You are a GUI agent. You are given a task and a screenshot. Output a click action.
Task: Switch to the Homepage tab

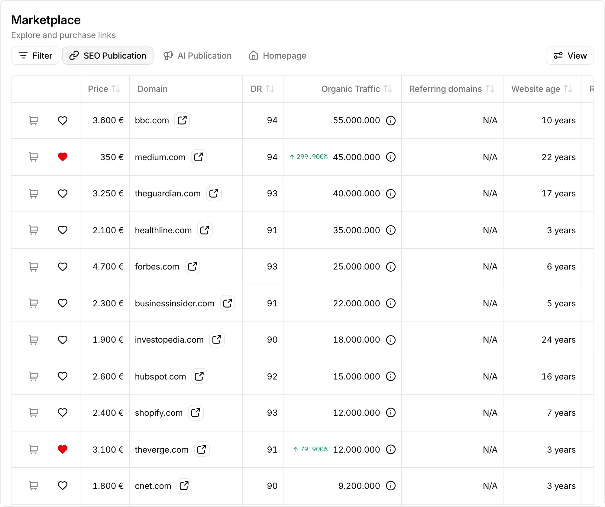click(x=277, y=56)
